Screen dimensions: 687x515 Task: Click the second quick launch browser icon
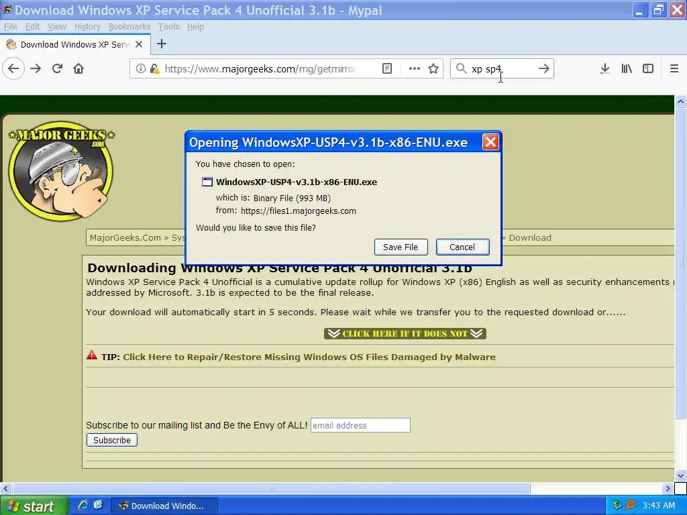point(98,505)
